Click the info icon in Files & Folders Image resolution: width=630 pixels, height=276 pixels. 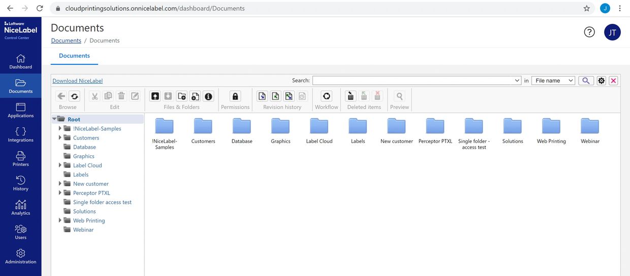[208, 96]
